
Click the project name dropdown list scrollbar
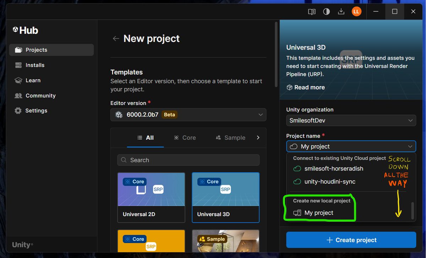(413, 211)
